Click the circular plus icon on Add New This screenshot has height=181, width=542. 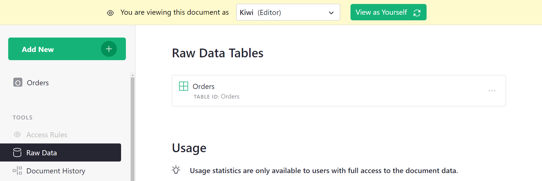tap(109, 49)
